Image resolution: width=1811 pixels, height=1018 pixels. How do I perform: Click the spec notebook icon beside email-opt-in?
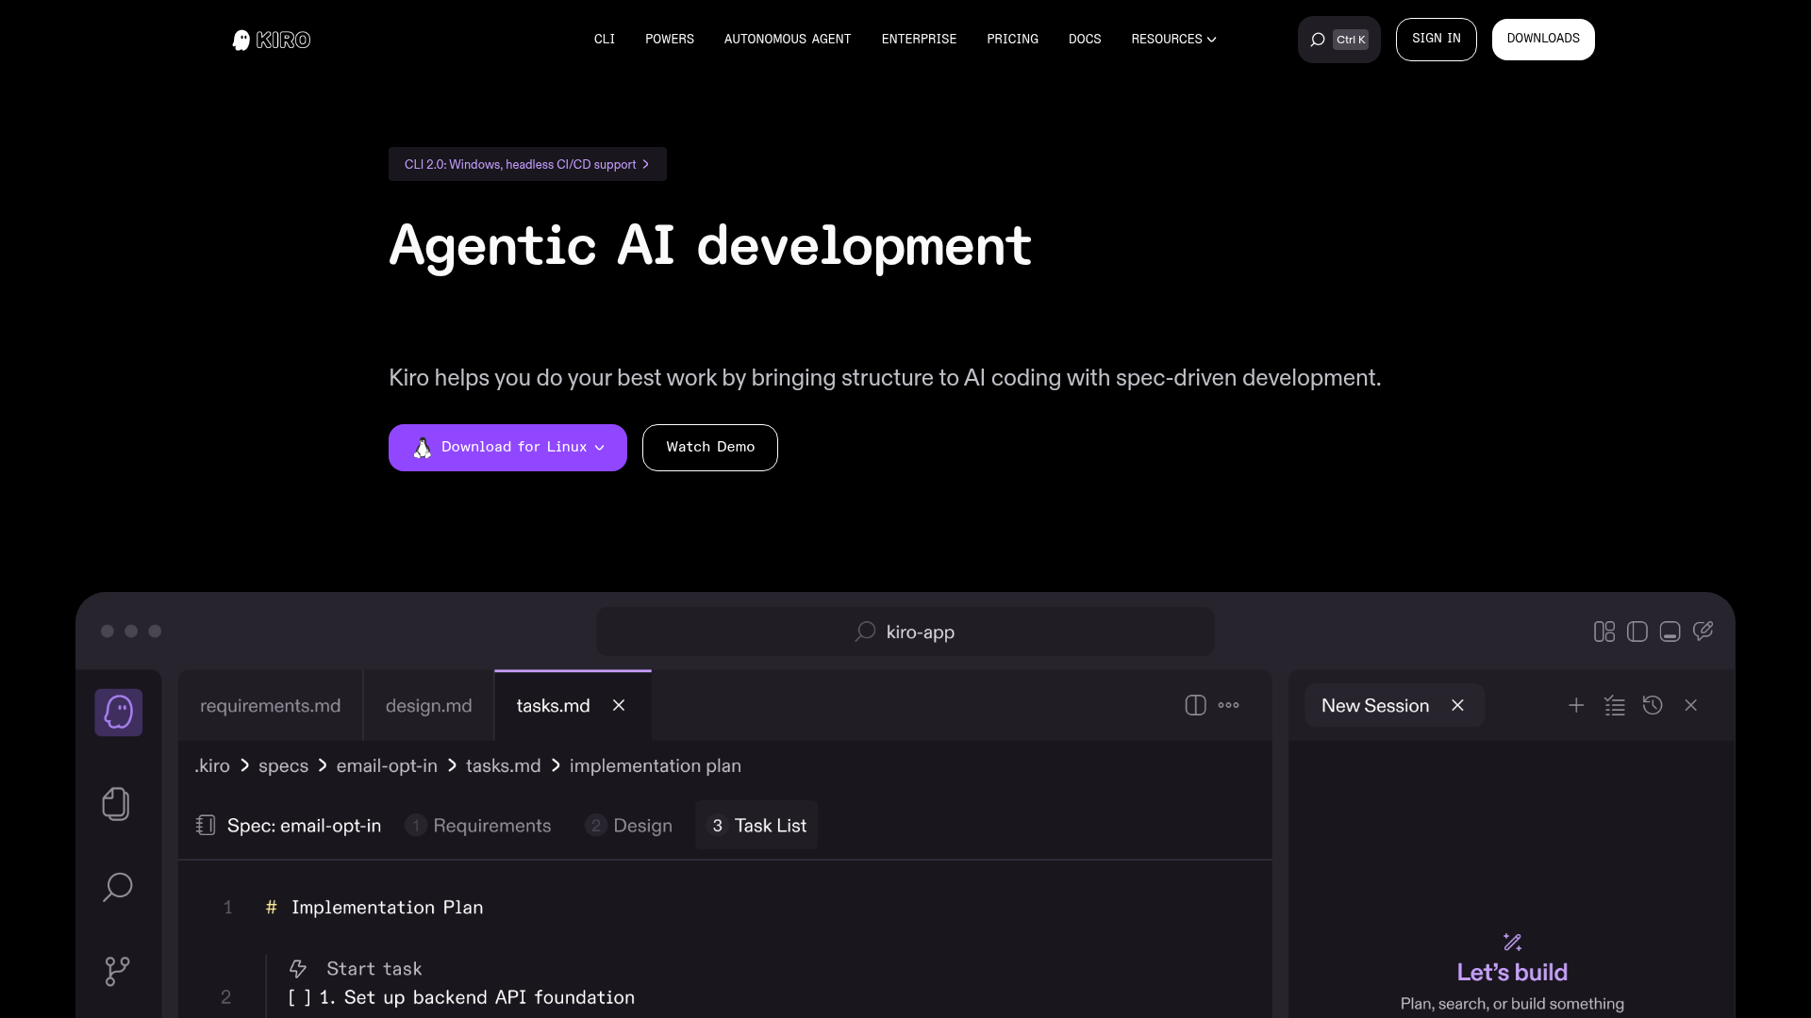pos(206,826)
